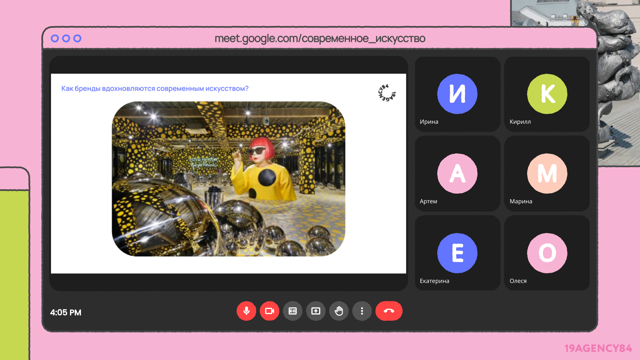Raise hand using the hand icon
The image size is (640, 360).
(x=339, y=311)
